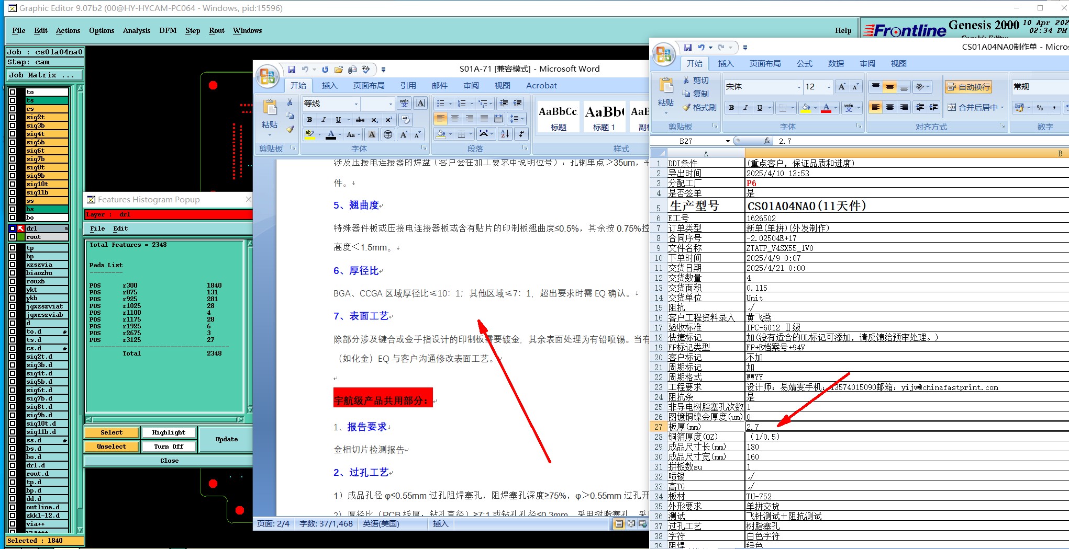Click Excel insert function fx icon

coord(767,141)
